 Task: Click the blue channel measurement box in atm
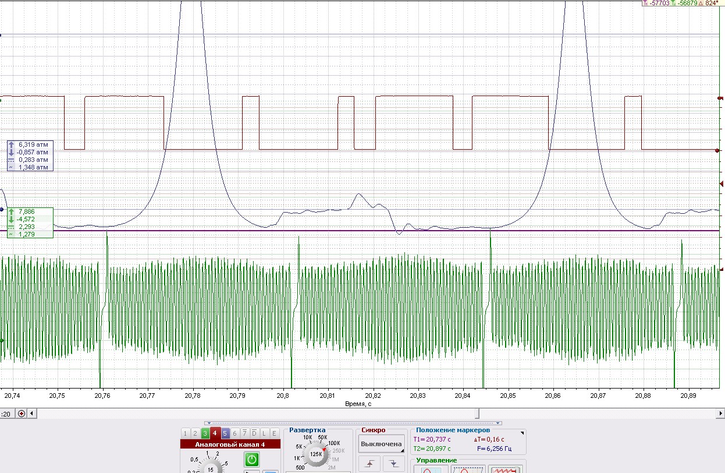(x=30, y=156)
